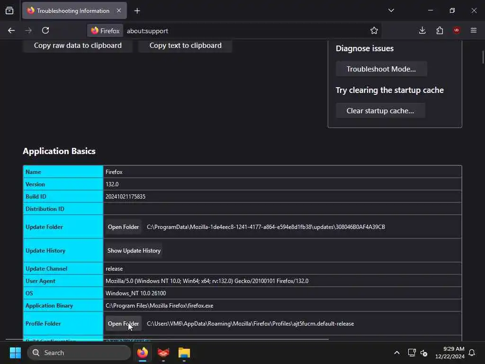Click the Firefox taskbar icon
The width and height of the screenshot is (485, 364).
pos(142,353)
